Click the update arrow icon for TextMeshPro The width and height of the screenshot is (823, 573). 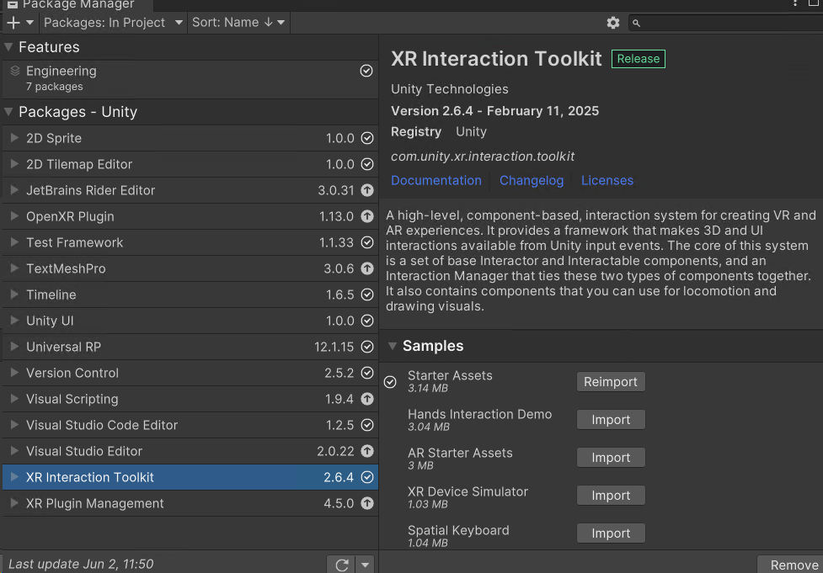point(366,268)
